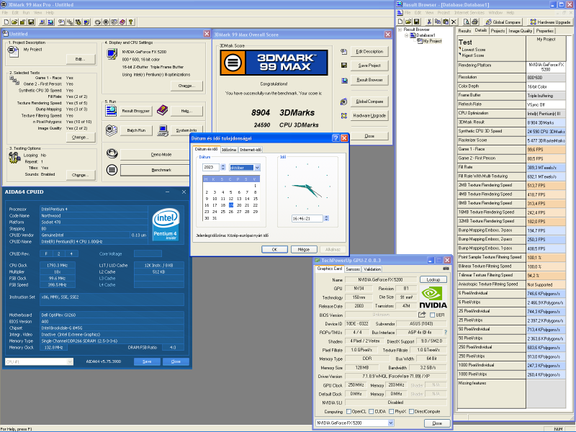Open Run menu in 3DMark 99 Max
Screen dimensions: 576x432
point(26,12)
